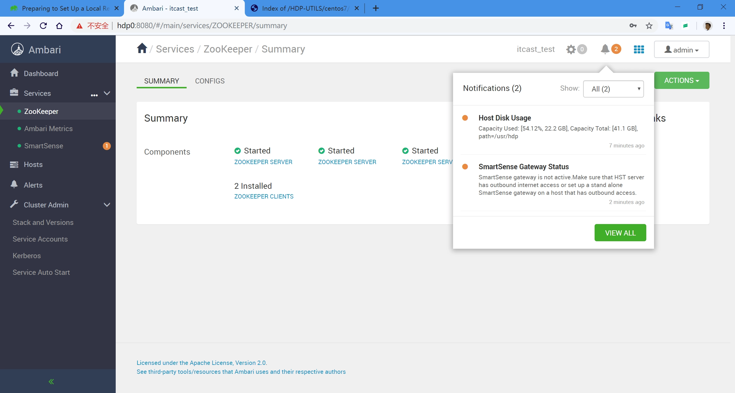
Task: Go to Hosts page icon
Action: 14,164
